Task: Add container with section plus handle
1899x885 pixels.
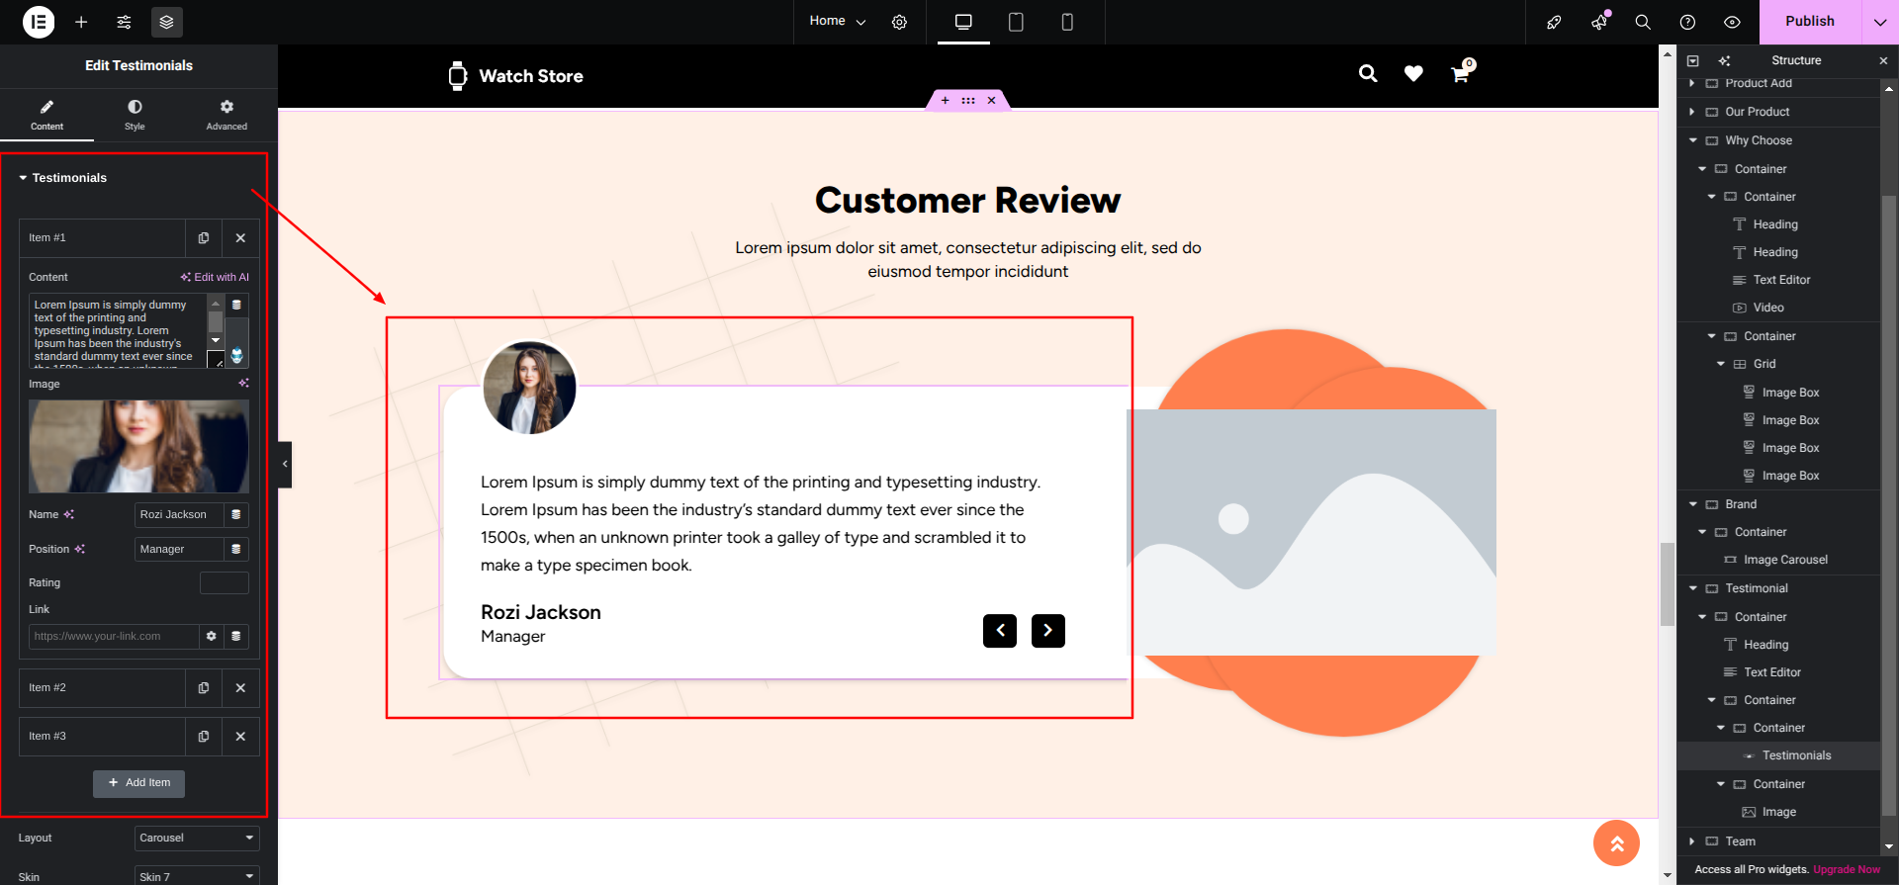Action: coord(945,101)
